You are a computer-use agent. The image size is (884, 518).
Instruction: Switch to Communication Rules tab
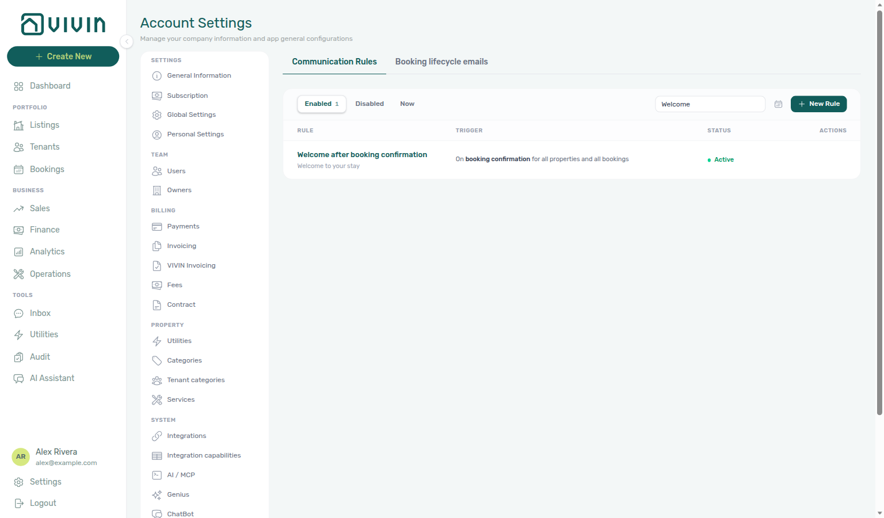(x=334, y=62)
